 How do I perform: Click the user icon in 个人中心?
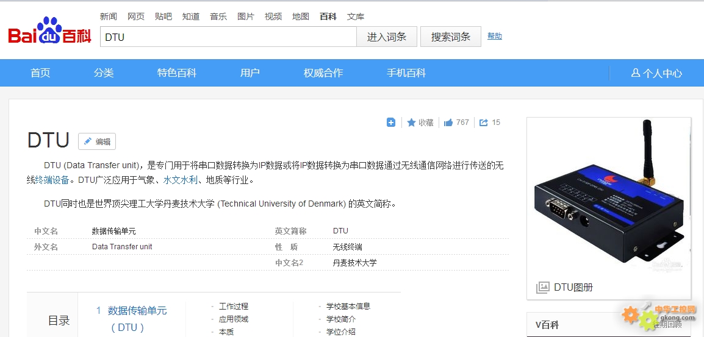635,73
